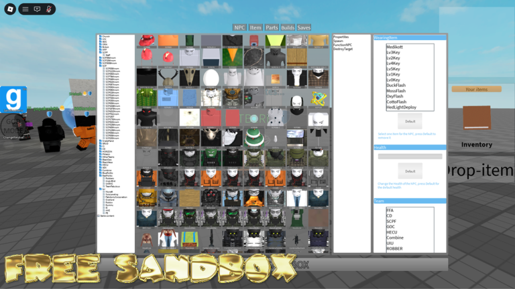The width and height of the screenshot is (515, 289).
Task: Choose ROBBER in the Team list
Action: 394,249
